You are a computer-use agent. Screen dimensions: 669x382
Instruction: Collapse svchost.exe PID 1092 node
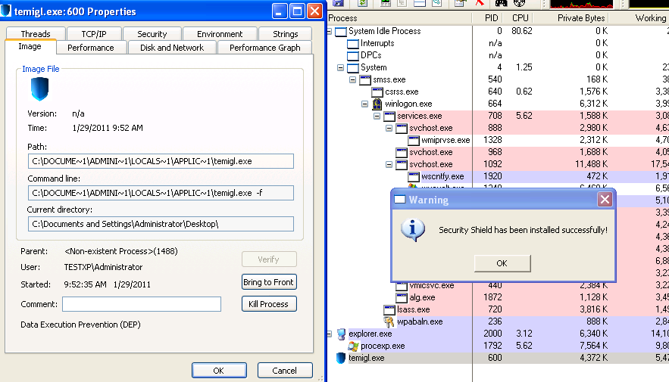tap(389, 164)
